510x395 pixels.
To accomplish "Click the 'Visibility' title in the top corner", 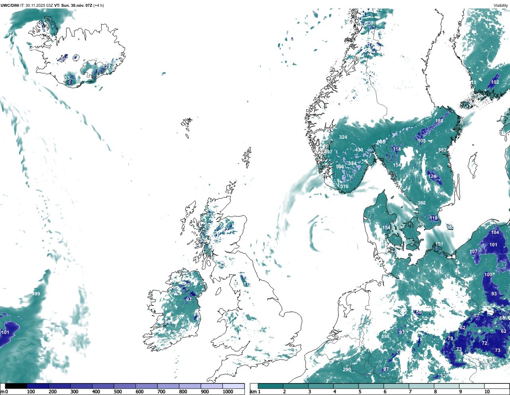I will point(501,5).
